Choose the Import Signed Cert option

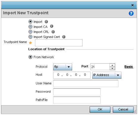pyautogui.click(x=30, y=37)
